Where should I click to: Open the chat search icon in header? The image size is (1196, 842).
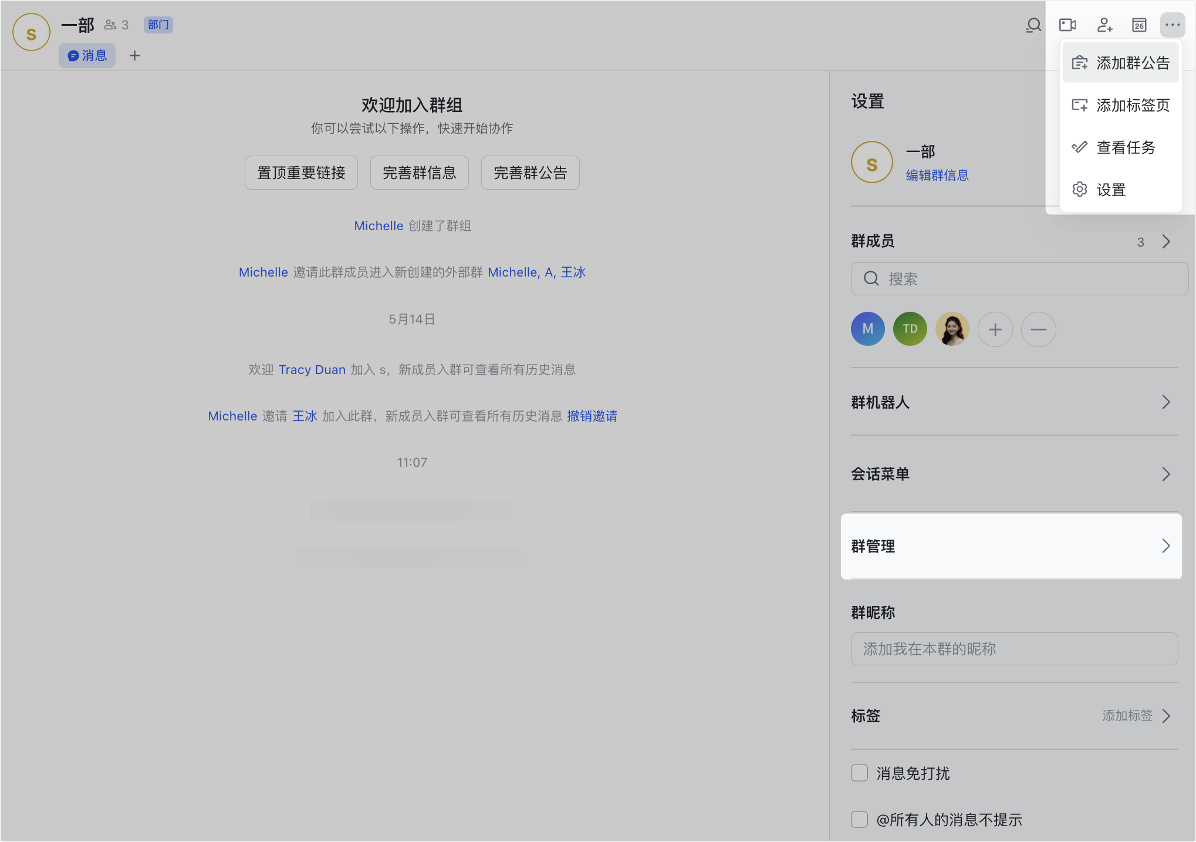click(x=1033, y=25)
